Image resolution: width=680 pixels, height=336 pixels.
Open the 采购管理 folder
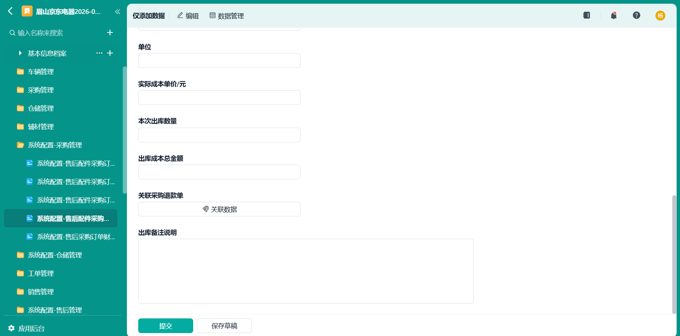[61, 90]
